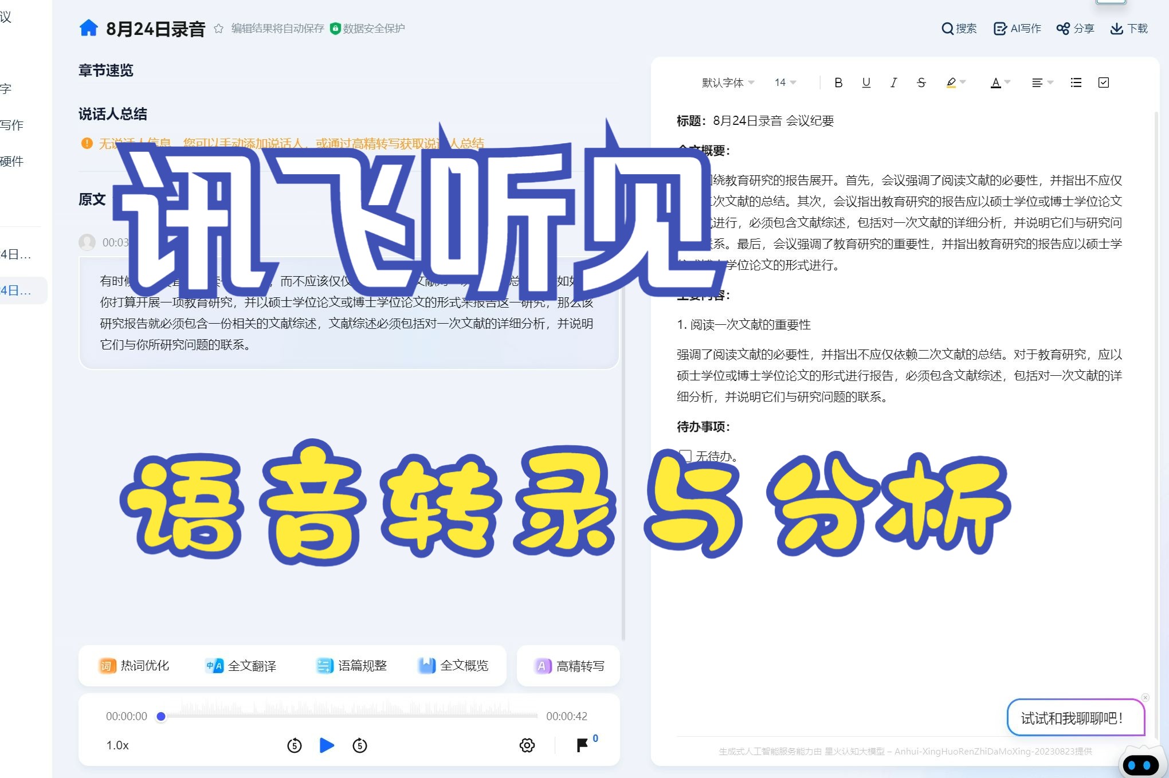The width and height of the screenshot is (1169, 778).
Task: Open the player settings gear
Action: point(527,745)
